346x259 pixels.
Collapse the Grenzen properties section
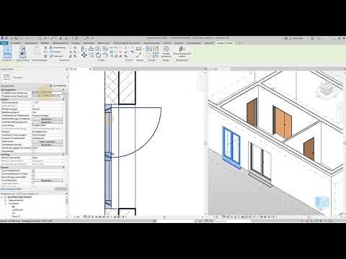point(63,168)
